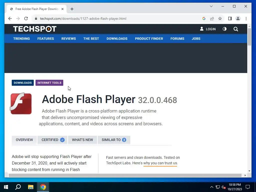Image resolution: width=256 pixels, height=192 pixels.
Task: Click the browser forward arrow
Action: click(18, 18)
